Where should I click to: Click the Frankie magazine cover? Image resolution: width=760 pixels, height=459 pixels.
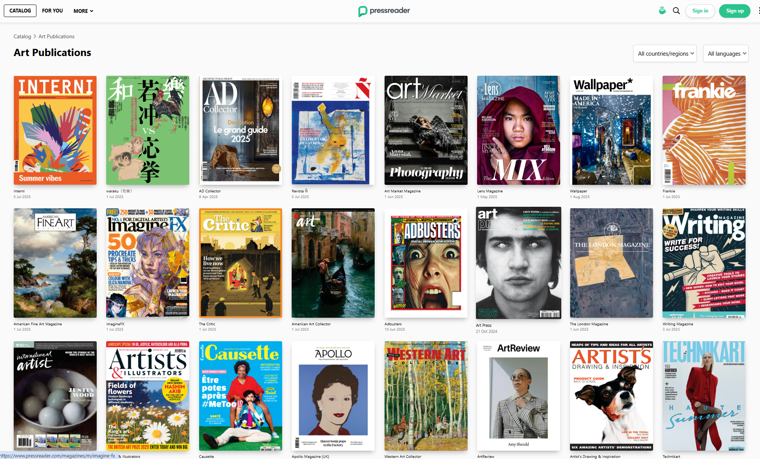(704, 130)
